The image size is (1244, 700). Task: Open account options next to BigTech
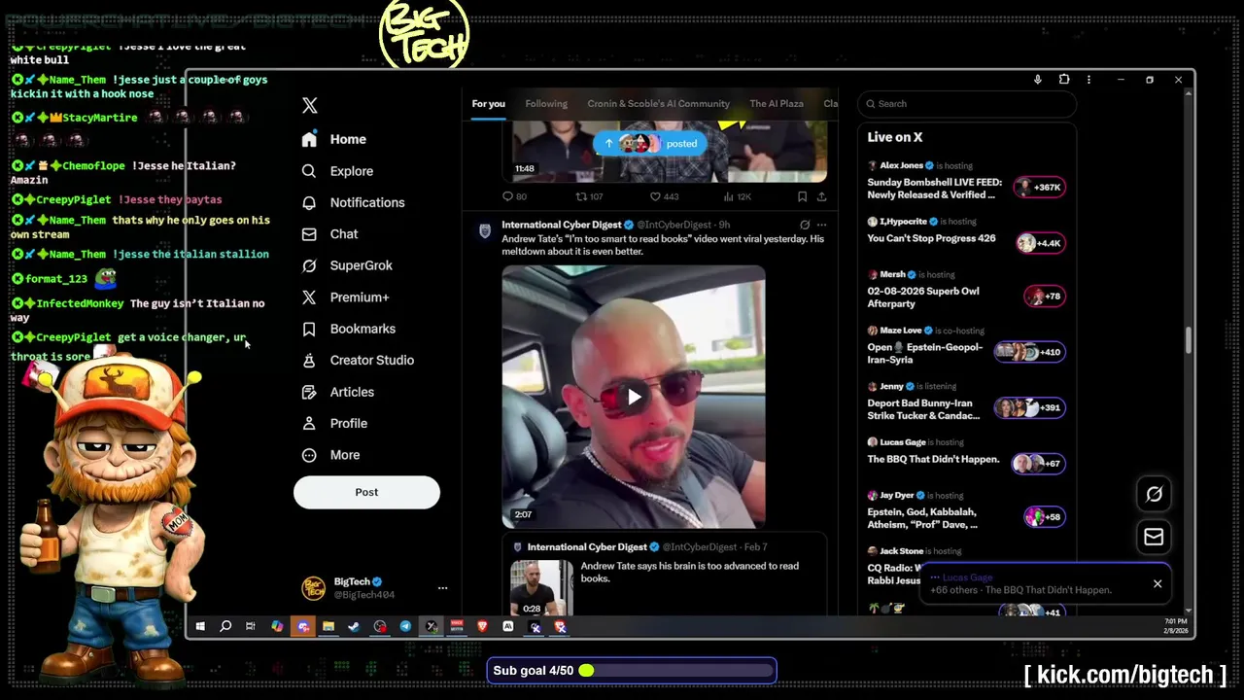click(442, 588)
